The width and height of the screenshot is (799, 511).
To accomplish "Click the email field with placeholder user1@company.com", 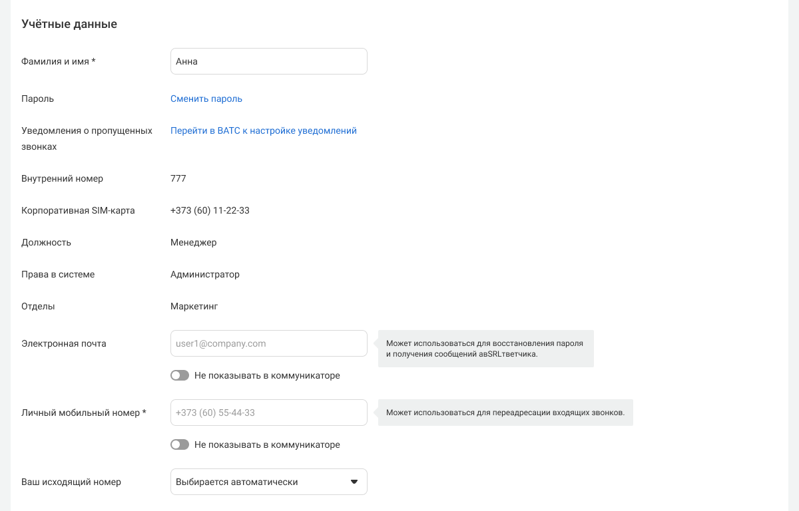I will tap(268, 343).
